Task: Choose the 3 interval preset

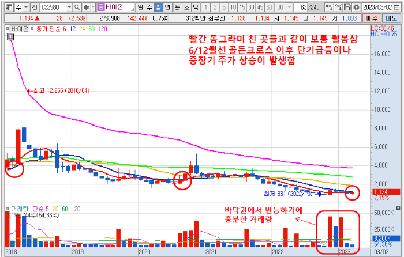Action: coord(215,7)
